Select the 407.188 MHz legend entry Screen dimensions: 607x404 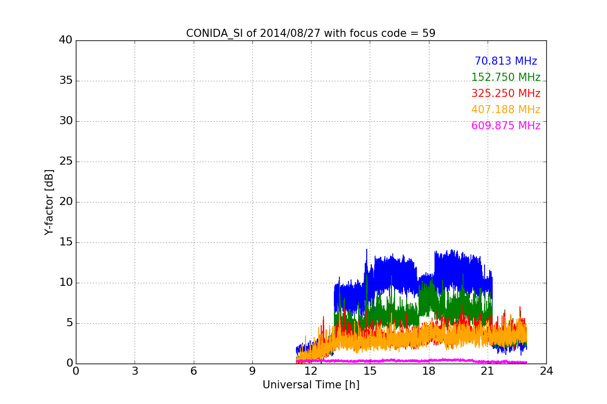click(506, 110)
